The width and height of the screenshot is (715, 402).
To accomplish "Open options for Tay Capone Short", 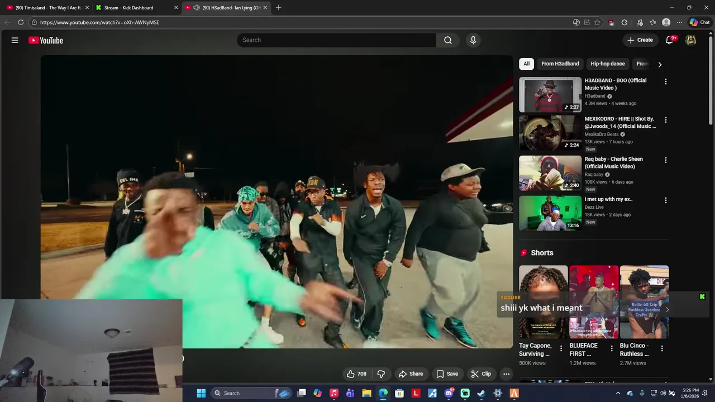I will coord(561,348).
